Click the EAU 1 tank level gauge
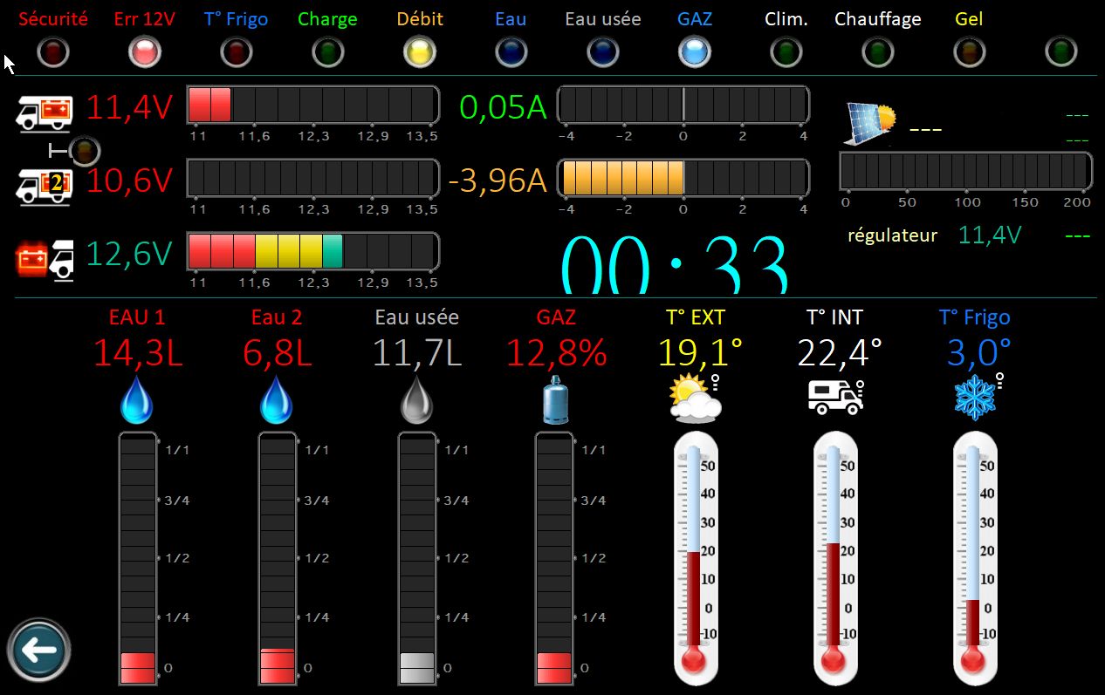The image size is (1105, 695). pyautogui.click(x=138, y=558)
